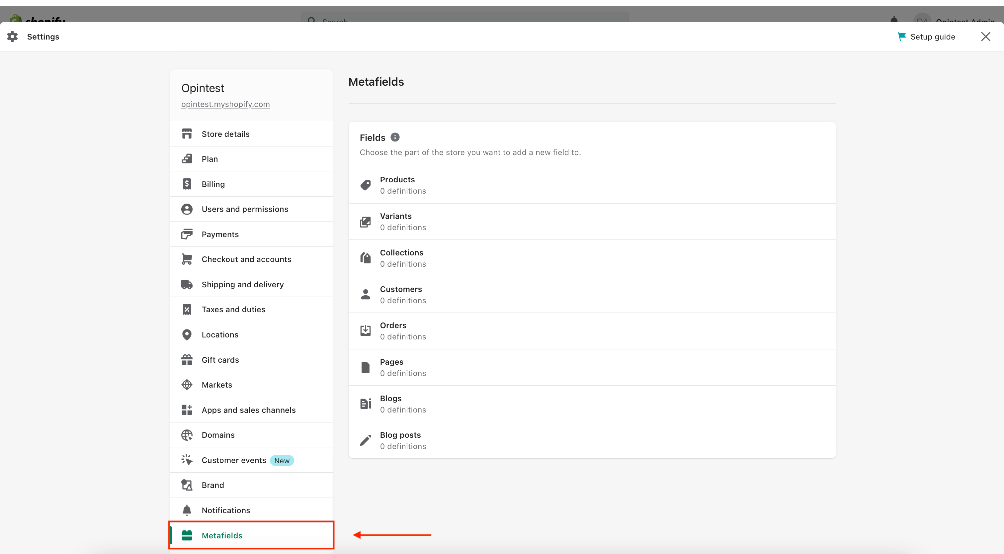Click the New badge beside Customer events
The width and height of the screenshot is (1004, 554).
click(x=282, y=460)
